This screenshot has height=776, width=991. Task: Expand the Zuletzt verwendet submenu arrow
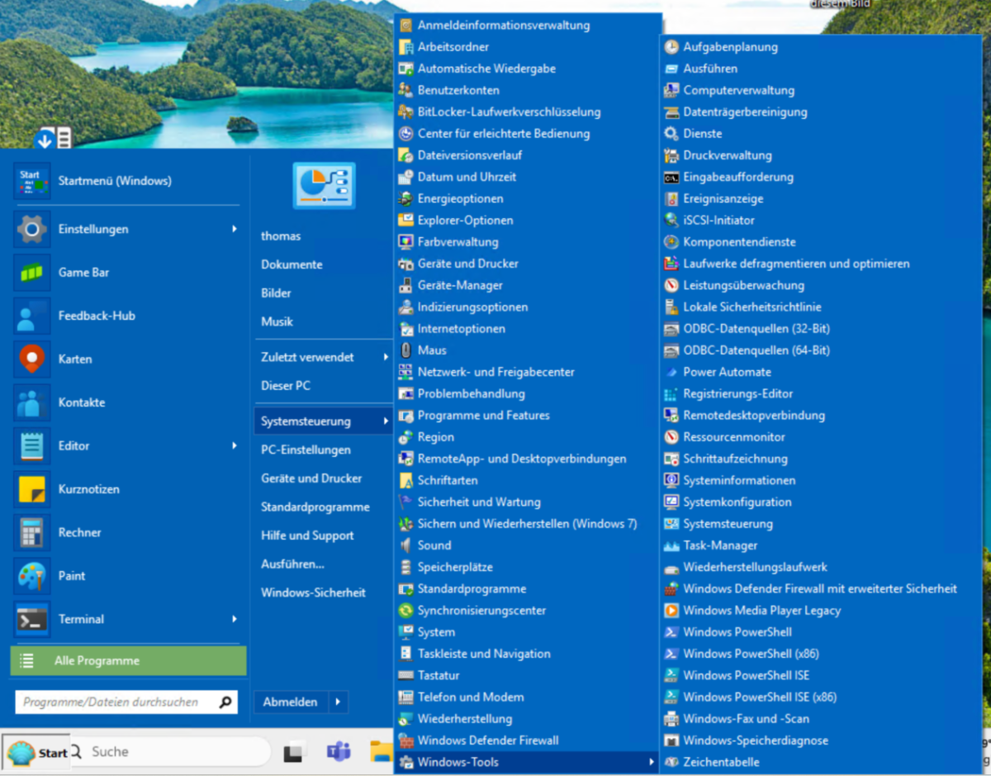pos(386,357)
